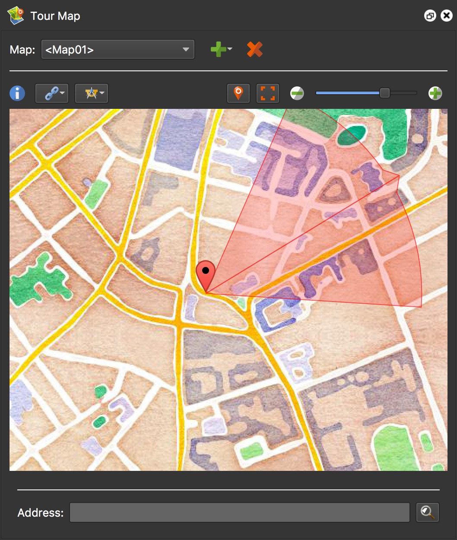Zoom in with the green plus icon

(435, 93)
